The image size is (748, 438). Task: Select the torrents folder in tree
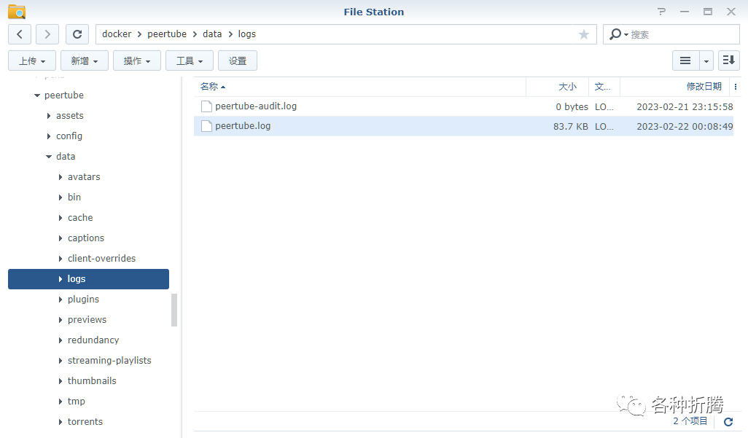pos(85,421)
